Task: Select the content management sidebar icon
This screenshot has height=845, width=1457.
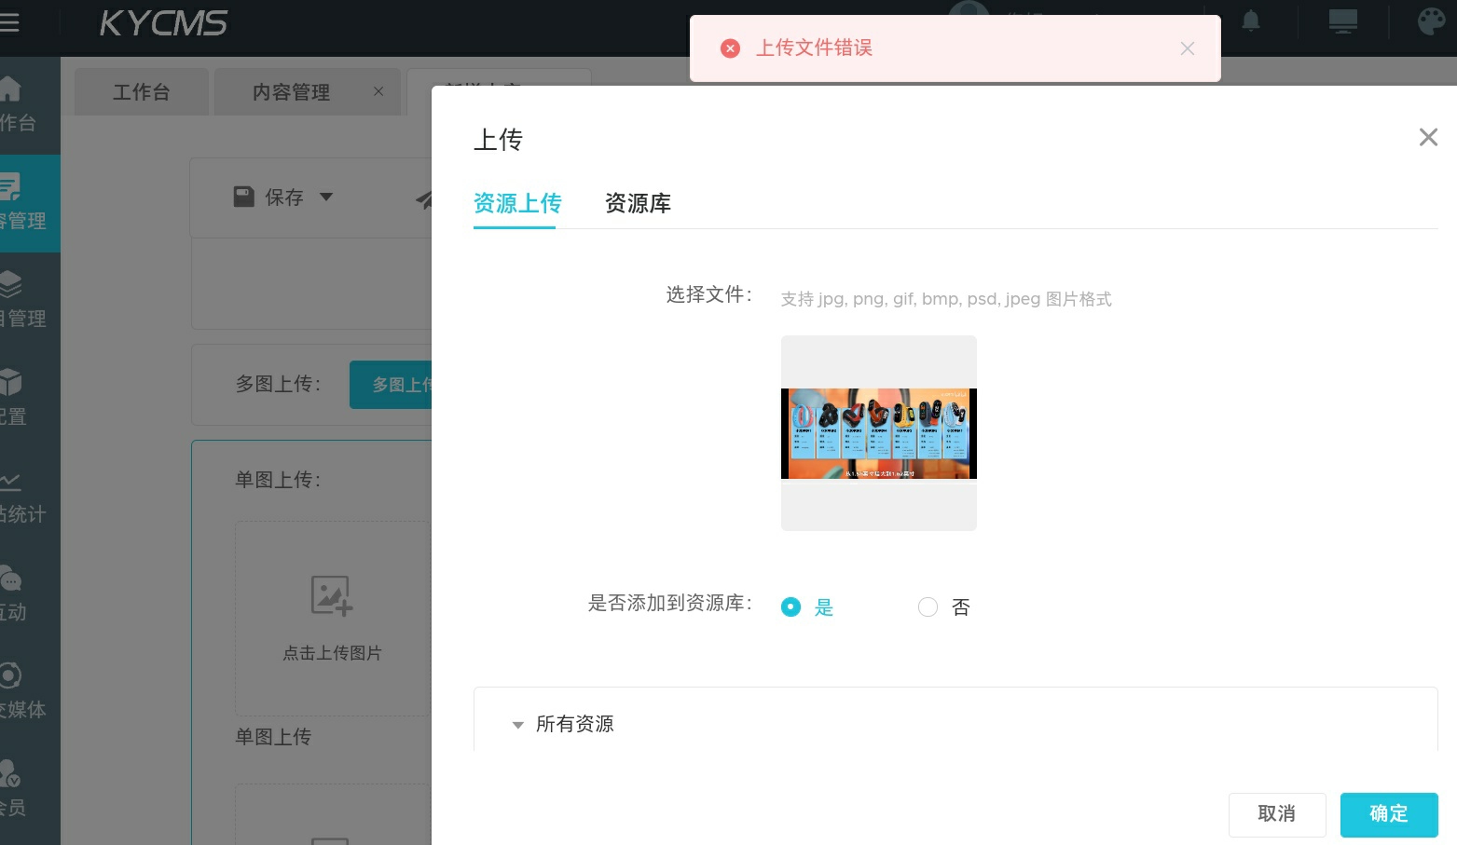Action: click(x=10, y=186)
